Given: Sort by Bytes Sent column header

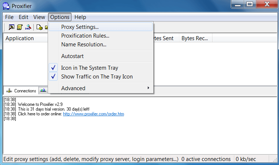Looking at the screenshot, I should point(166,38).
